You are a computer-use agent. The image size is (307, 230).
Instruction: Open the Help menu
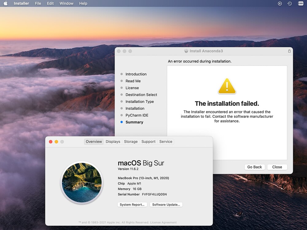click(x=83, y=3)
